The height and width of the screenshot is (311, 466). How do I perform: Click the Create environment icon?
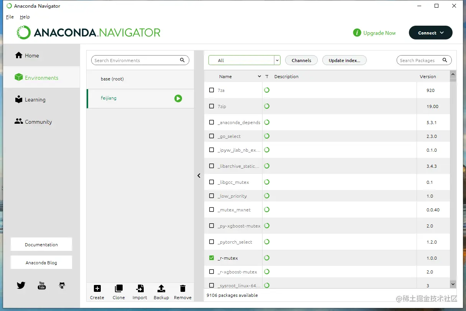(97, 288)
